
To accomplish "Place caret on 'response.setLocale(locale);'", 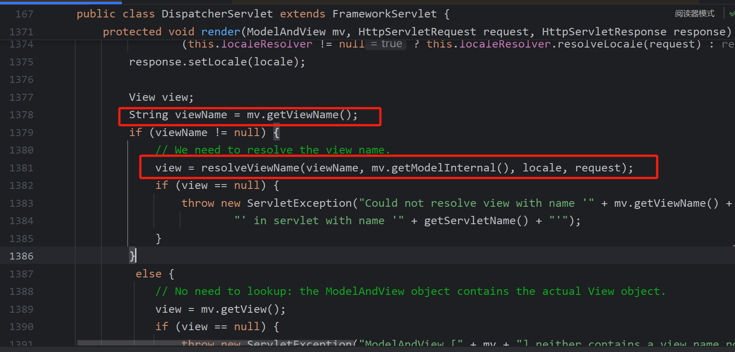I will [217, 62].
